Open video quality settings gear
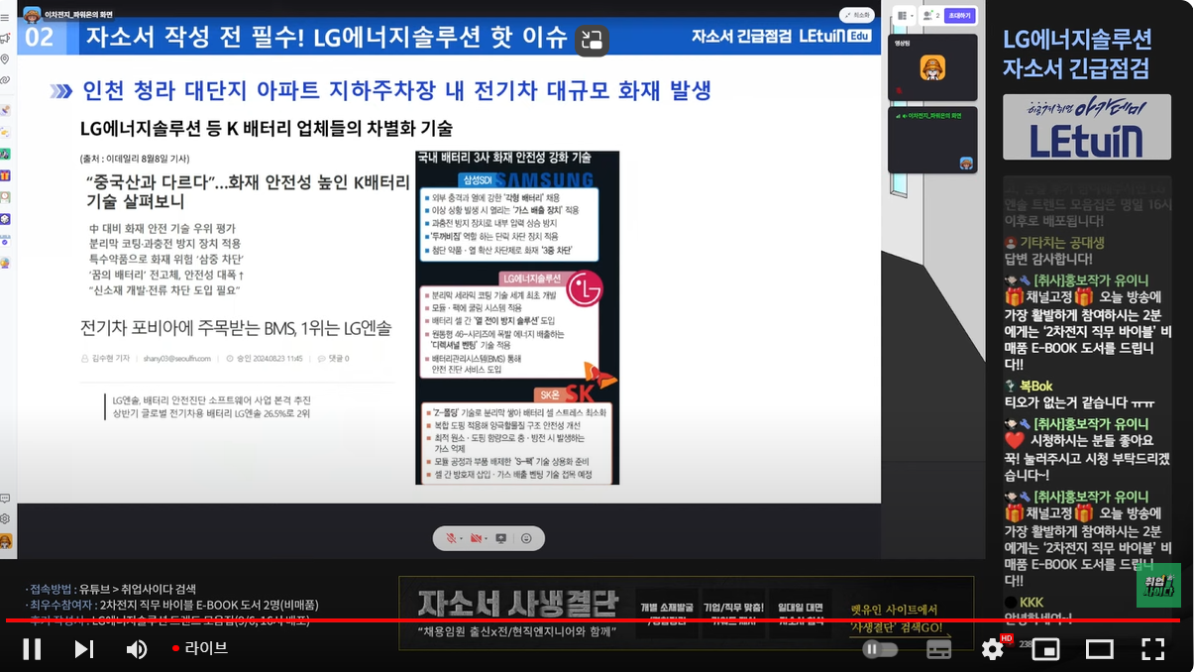Screen dimensions: 1194x672 pyautogui.click(x=992, y=649)
